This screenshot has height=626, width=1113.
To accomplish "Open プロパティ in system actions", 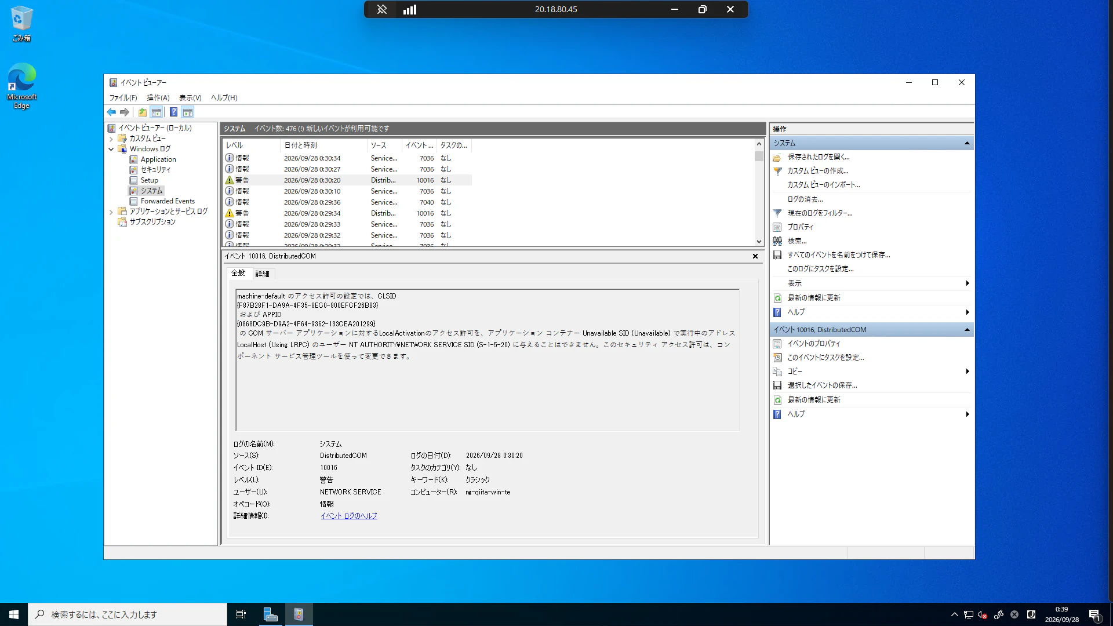I will (x=800, y=227).
